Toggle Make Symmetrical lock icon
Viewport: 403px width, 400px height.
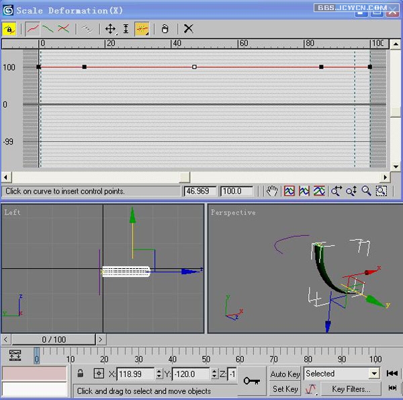[x=9, y=29]
